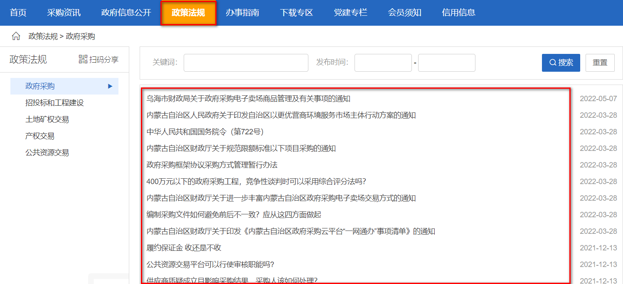Open the 首页 navigation tab

click(18, 12)
